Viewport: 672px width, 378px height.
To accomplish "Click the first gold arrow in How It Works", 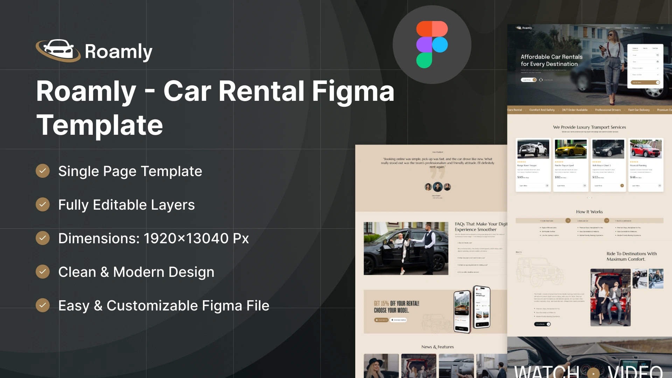I will (x=568, y=220).
